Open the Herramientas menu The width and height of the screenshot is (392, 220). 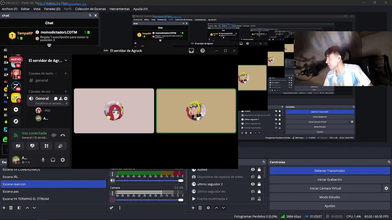click(x=119, y=9)
